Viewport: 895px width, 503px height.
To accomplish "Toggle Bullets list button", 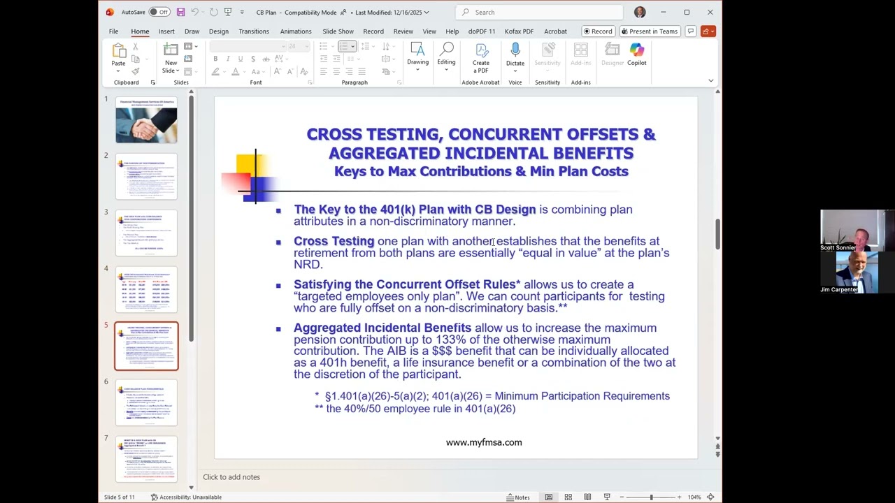I will [x=323, y=47].
